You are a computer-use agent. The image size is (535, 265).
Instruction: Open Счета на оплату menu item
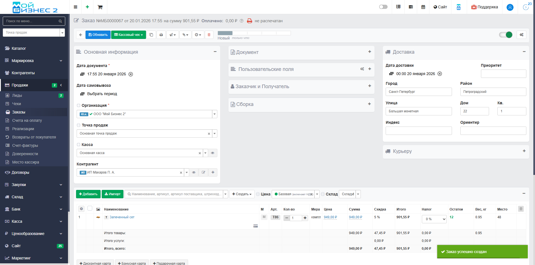[27, 120]
